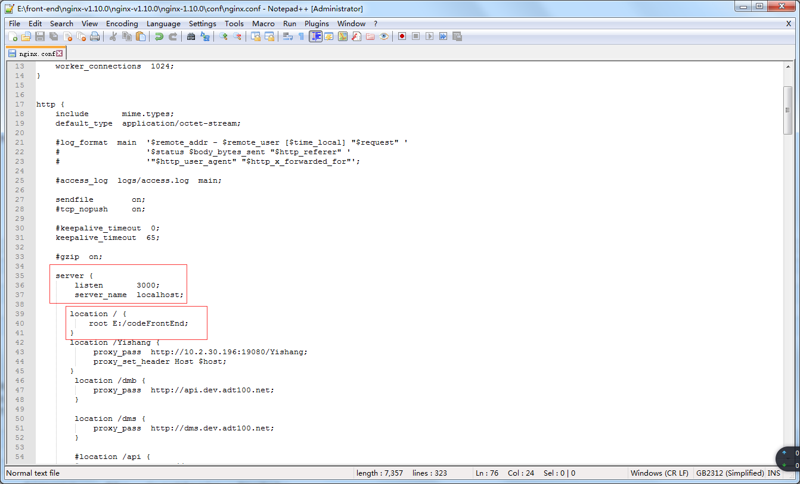Open the Run menu
This screenshot has width=800, height=484.
click(290, 23)
